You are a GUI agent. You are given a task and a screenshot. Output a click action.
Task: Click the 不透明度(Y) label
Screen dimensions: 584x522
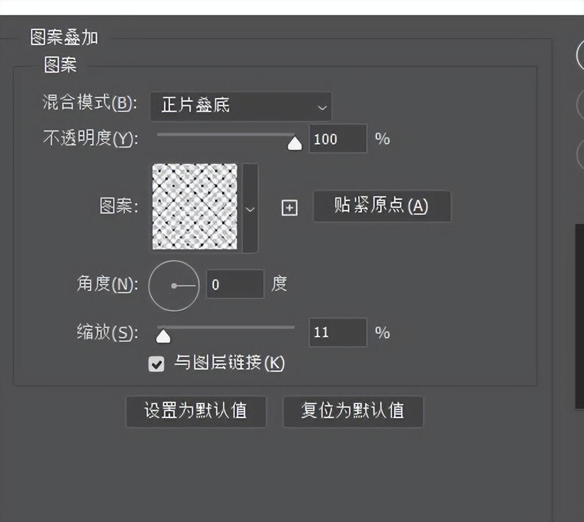point(90,139)
